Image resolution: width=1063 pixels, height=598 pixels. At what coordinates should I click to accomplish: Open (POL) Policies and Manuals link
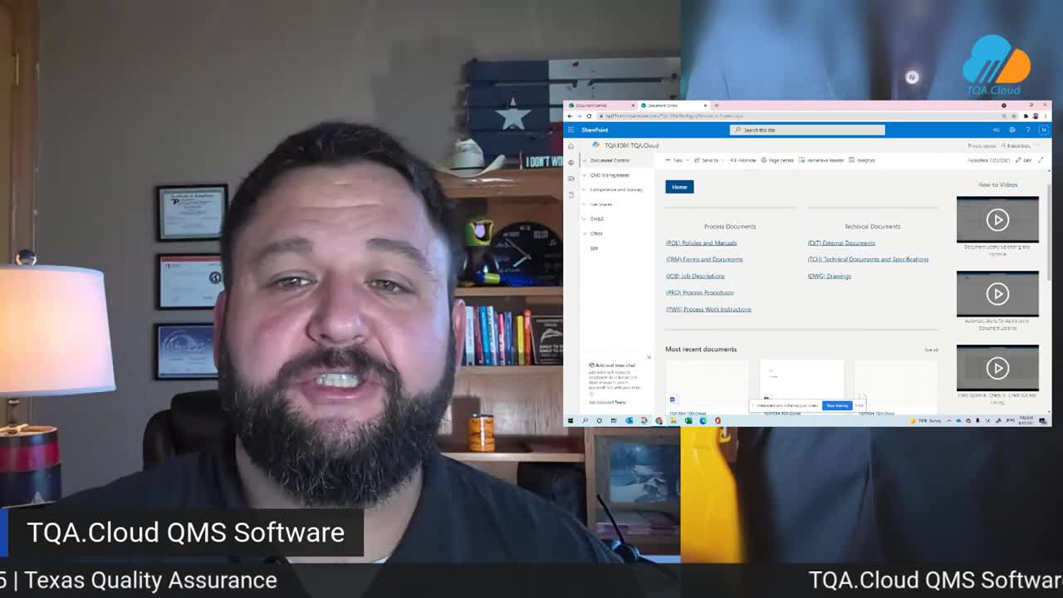click(701, 243)
